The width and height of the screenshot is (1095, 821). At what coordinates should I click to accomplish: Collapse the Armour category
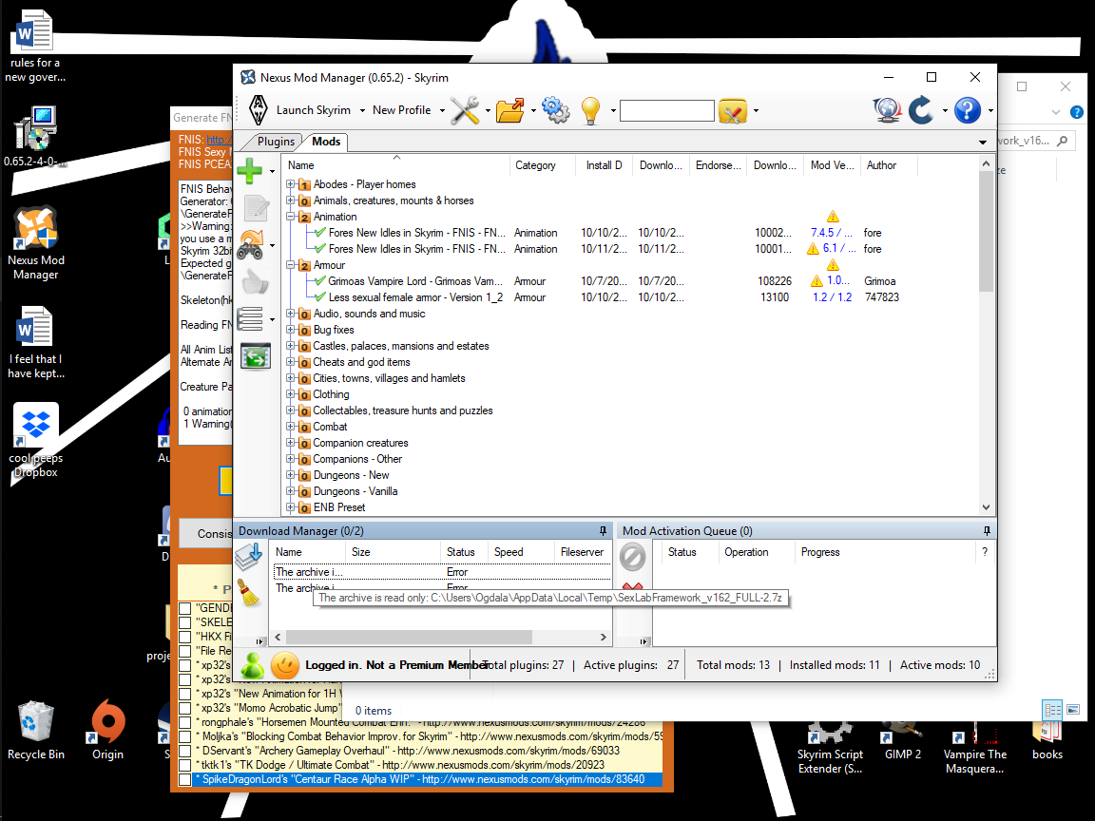coord(291,265)
